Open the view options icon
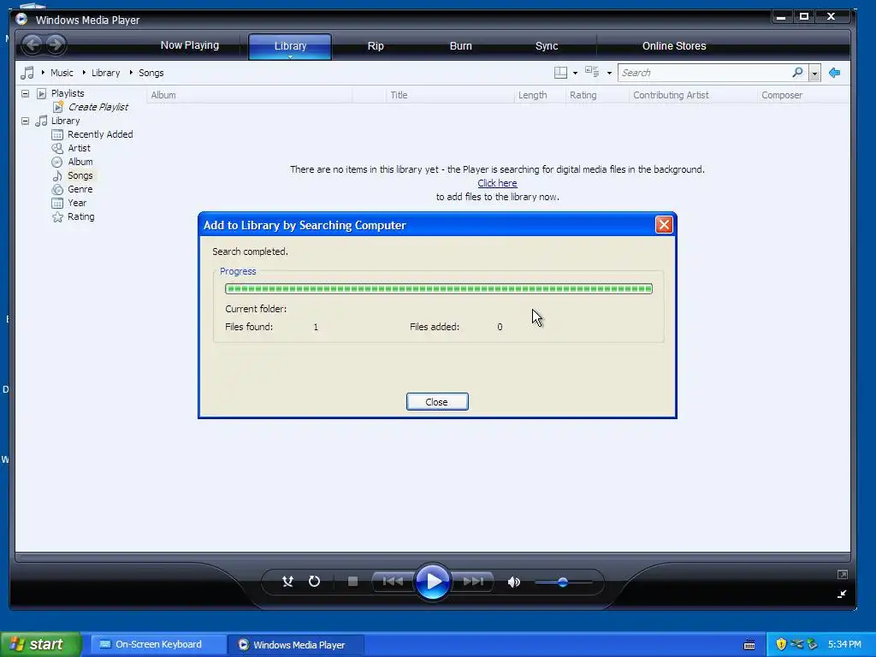The height and width of the screenshot is (657, 876). coord(592,72)
